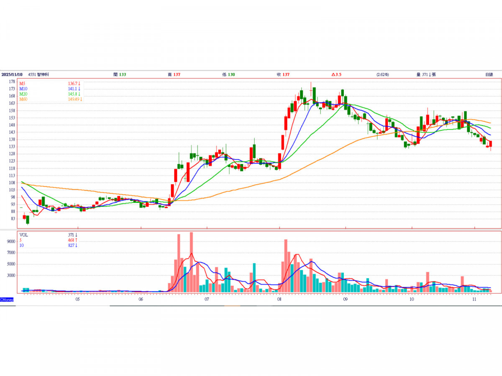
Task: Select the M20 moving average legend entry
Action: [x=23, y=94]
